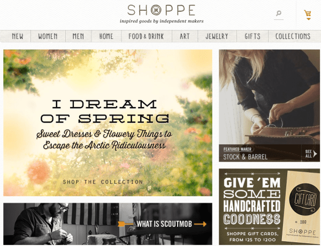Open the Art category
The width and height of the screenshot is (321, 246).
tap(185, 36)
